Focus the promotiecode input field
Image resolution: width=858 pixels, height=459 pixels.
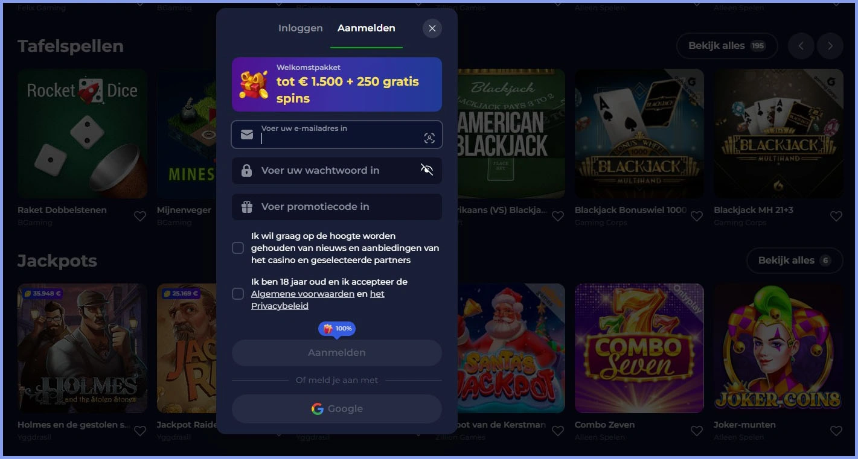[x=337, y=206]
